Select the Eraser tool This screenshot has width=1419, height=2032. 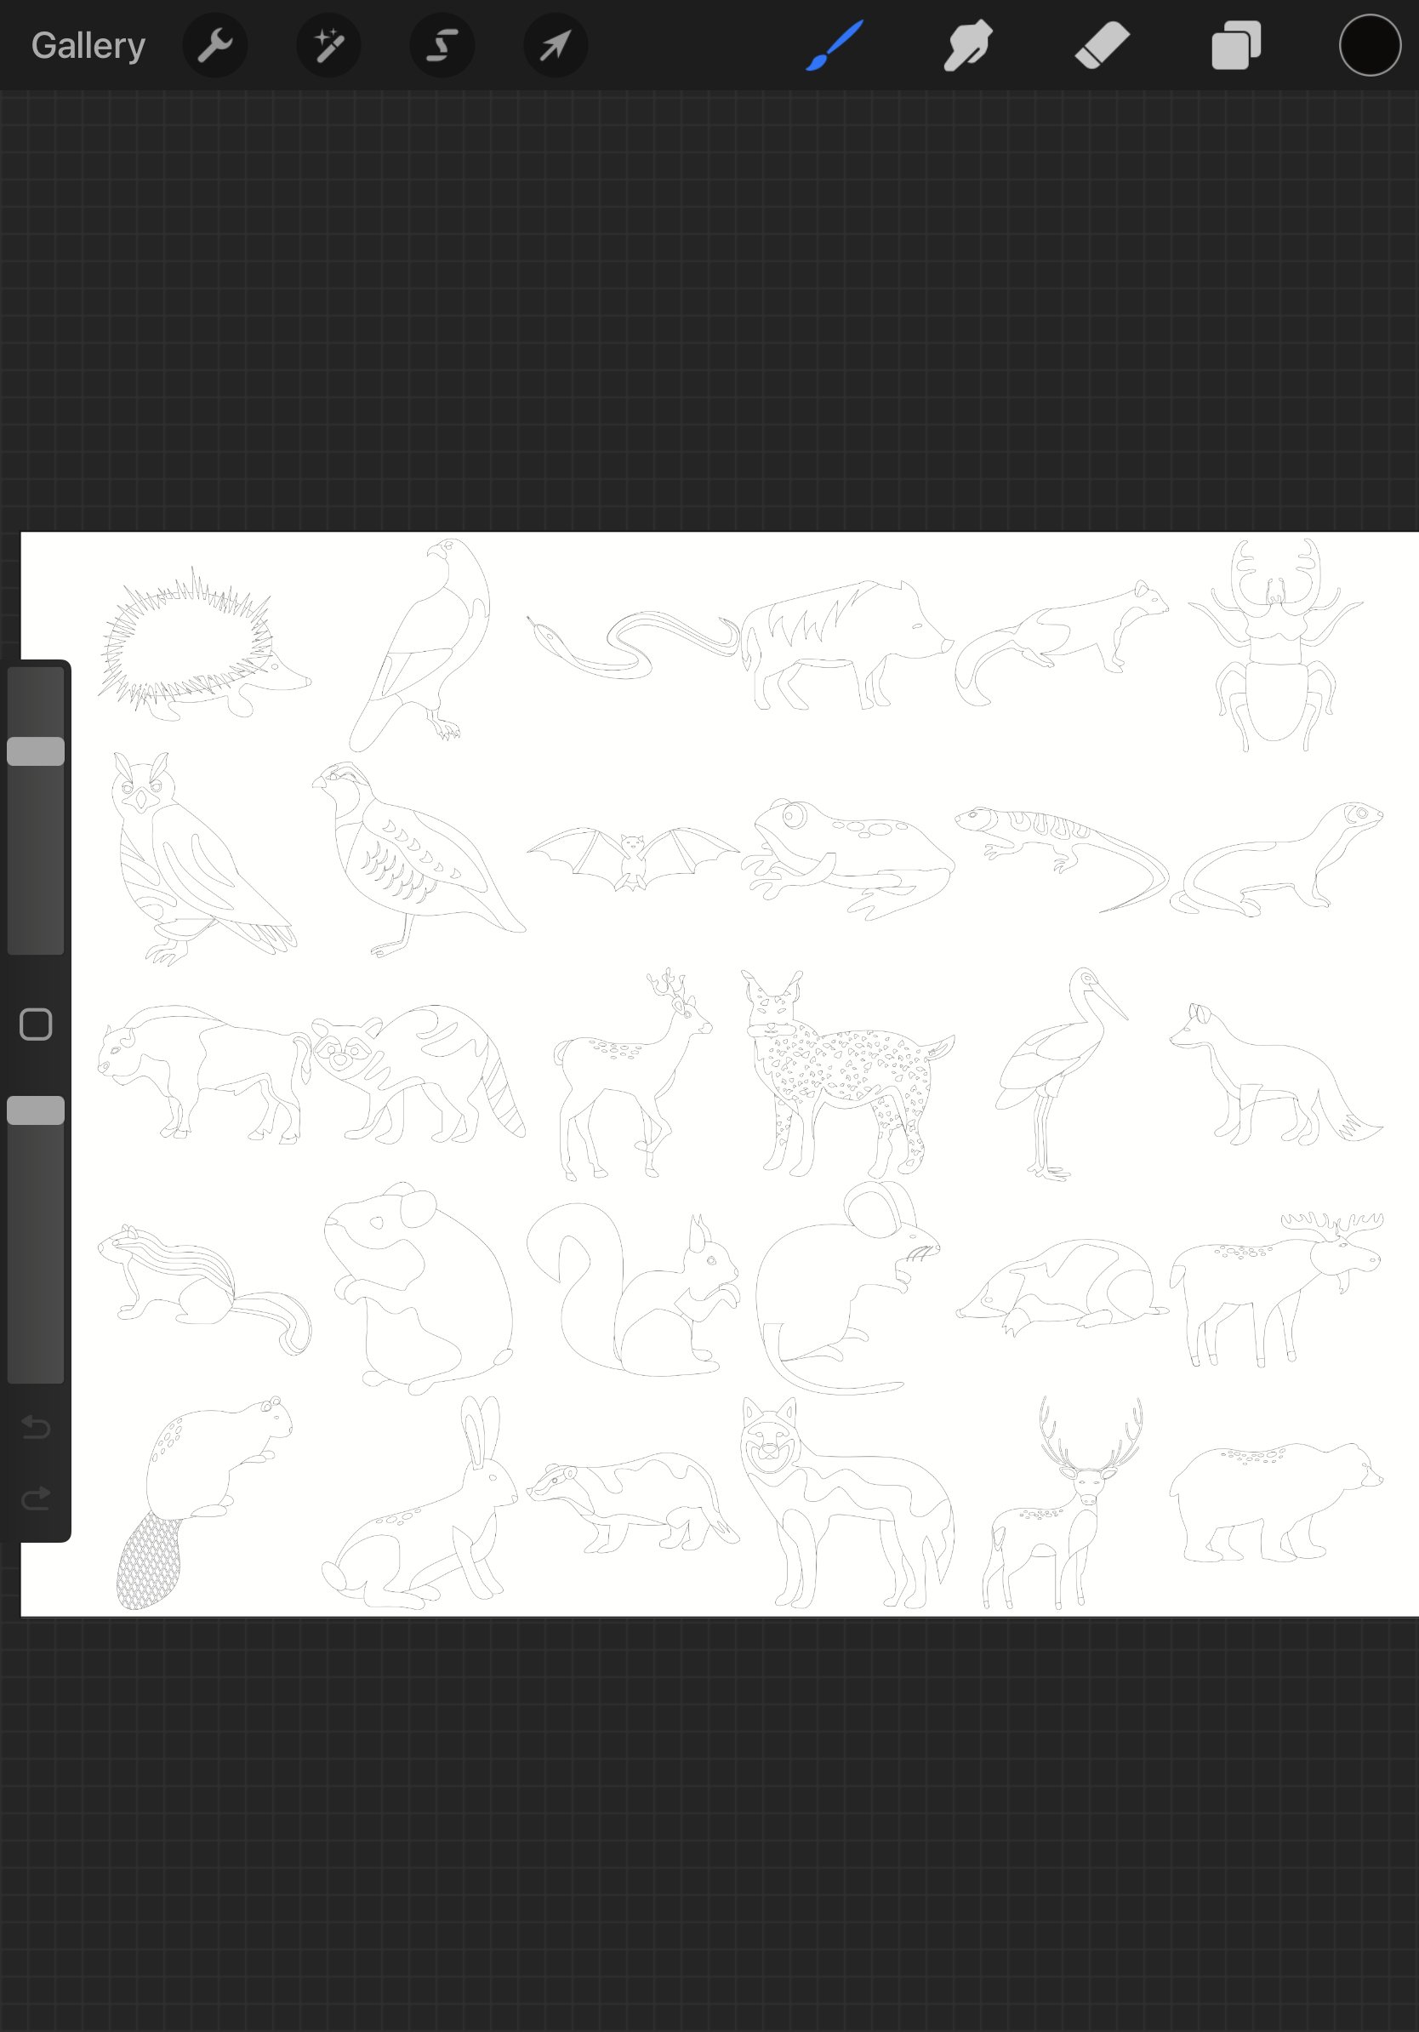pos(1103,45)
